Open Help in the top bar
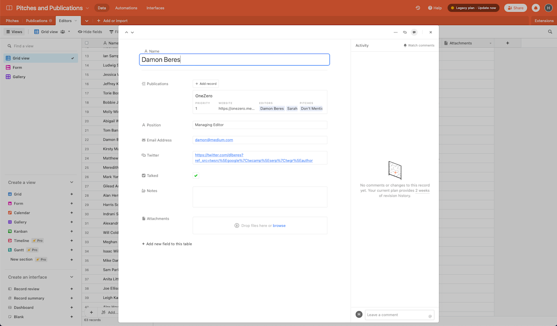Image resolution: width=557 pixels, height=326 pixels. (435, 8)
